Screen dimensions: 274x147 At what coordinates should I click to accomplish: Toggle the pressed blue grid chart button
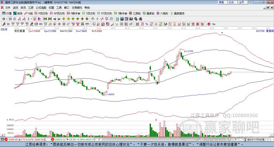pyautogui.click(x=10, y=19)
